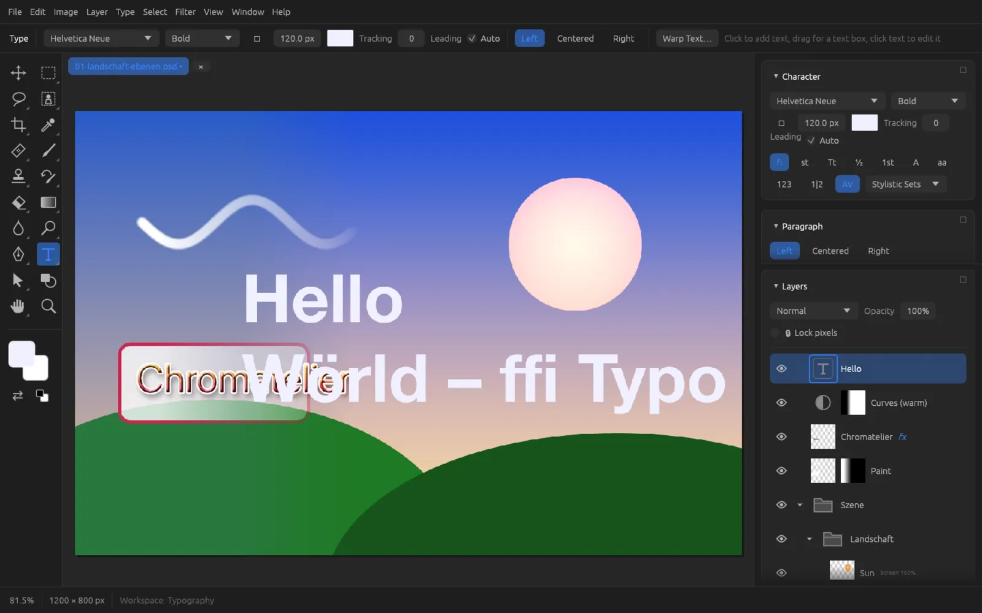Open the foreground color swatch
This screenshot has height=613, width=982.
tap(21, 354)
